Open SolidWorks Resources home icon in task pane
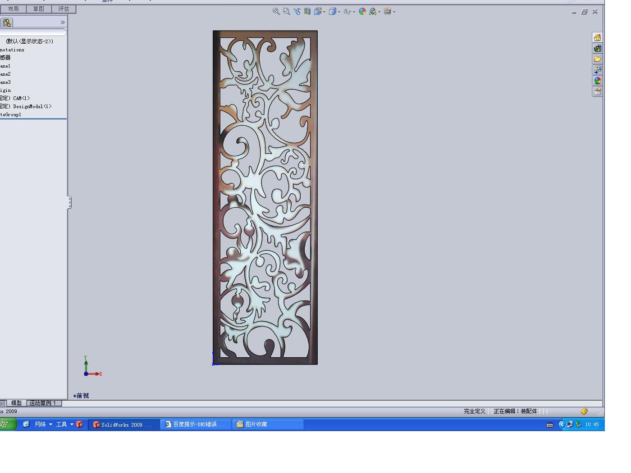This screenshot has height=473, width=631. 597,37
